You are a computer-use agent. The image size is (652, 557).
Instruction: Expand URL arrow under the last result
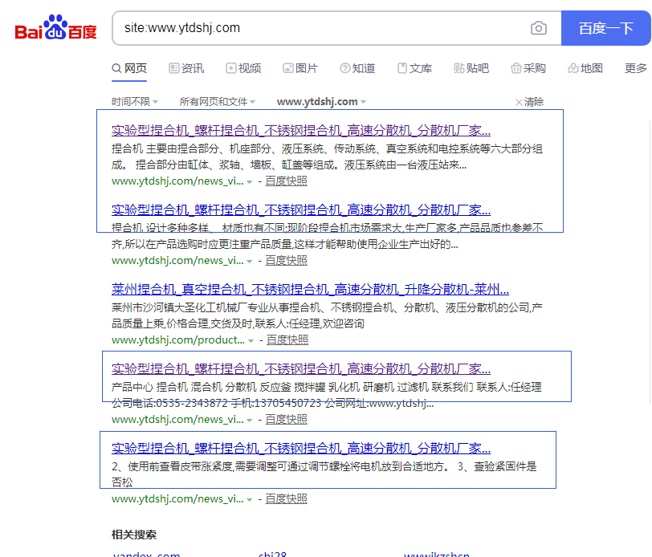click(x=250, y=500)
